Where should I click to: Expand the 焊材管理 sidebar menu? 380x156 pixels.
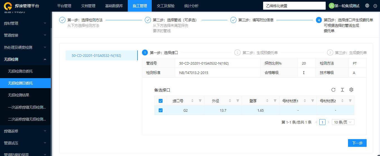tap(25, 24)
